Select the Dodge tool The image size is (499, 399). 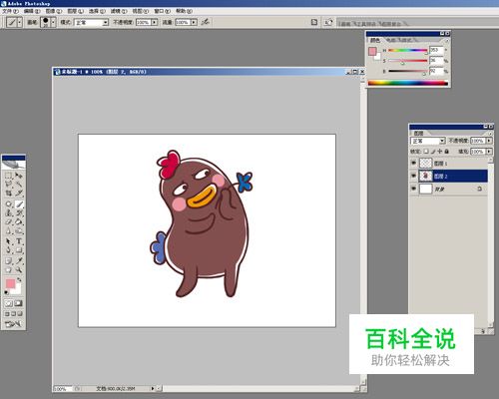(x=19, y=230)
